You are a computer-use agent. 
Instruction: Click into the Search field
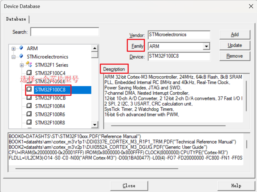[65, 32]
